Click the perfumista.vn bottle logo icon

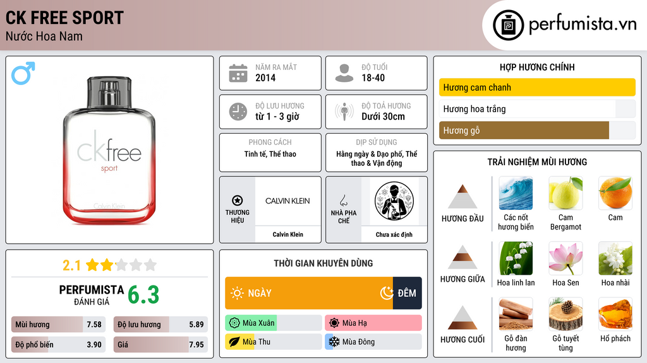pos(509,25)
